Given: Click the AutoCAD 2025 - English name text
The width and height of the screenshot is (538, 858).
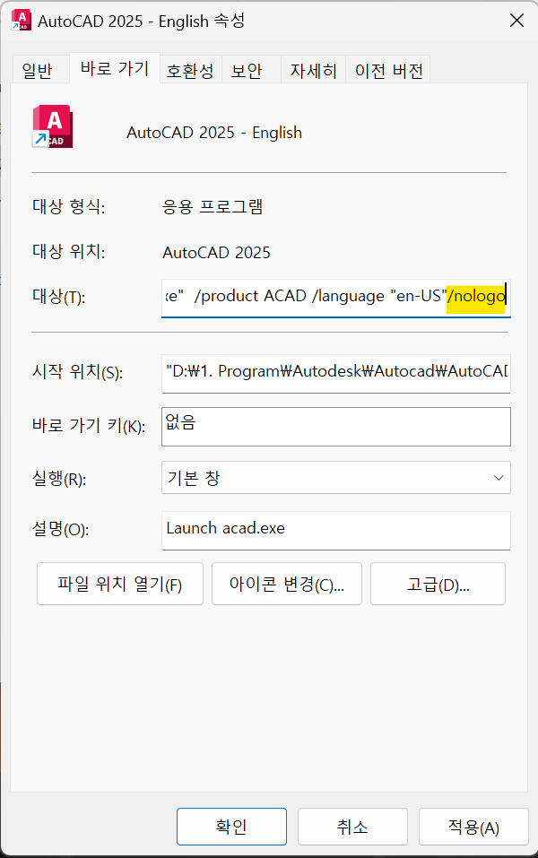Looking at the screenshot, I should click(214, 133).
